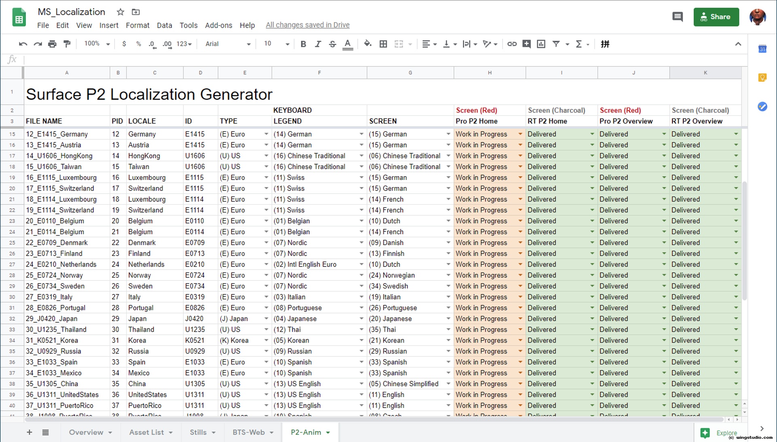Click the Borders icon
This screenshot has height=442, width=777.
[383, 44]
